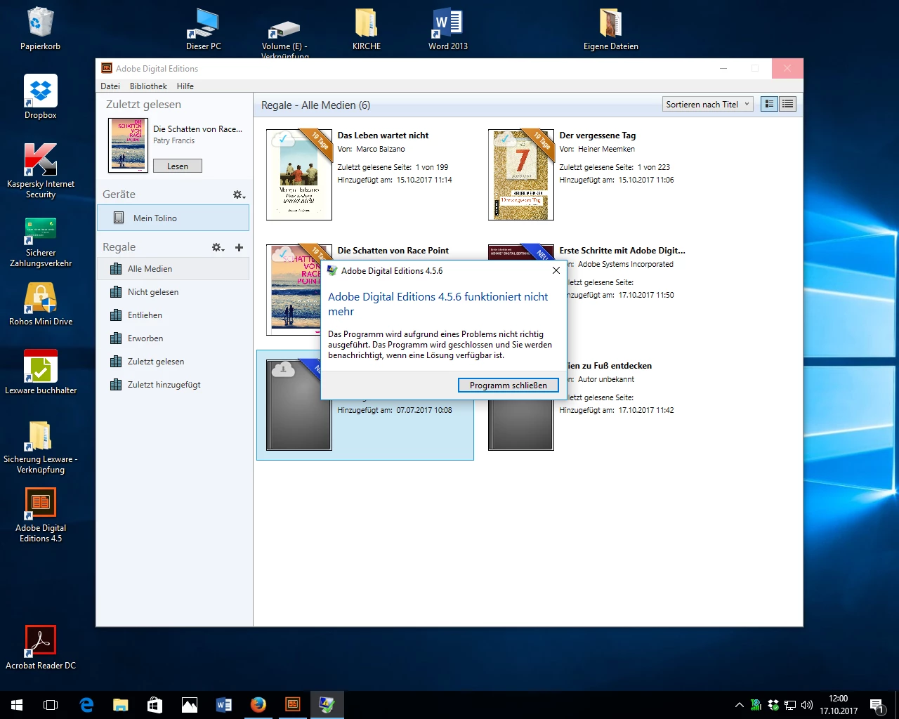Open Task View in the taskbar
This screenshot has height=719, width=899.
[51, 705]
